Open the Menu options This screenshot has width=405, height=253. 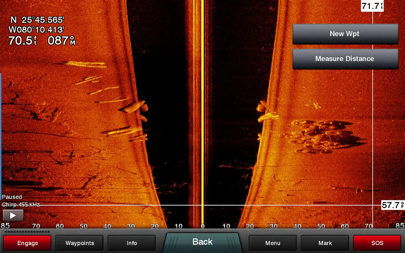[273, 243]
